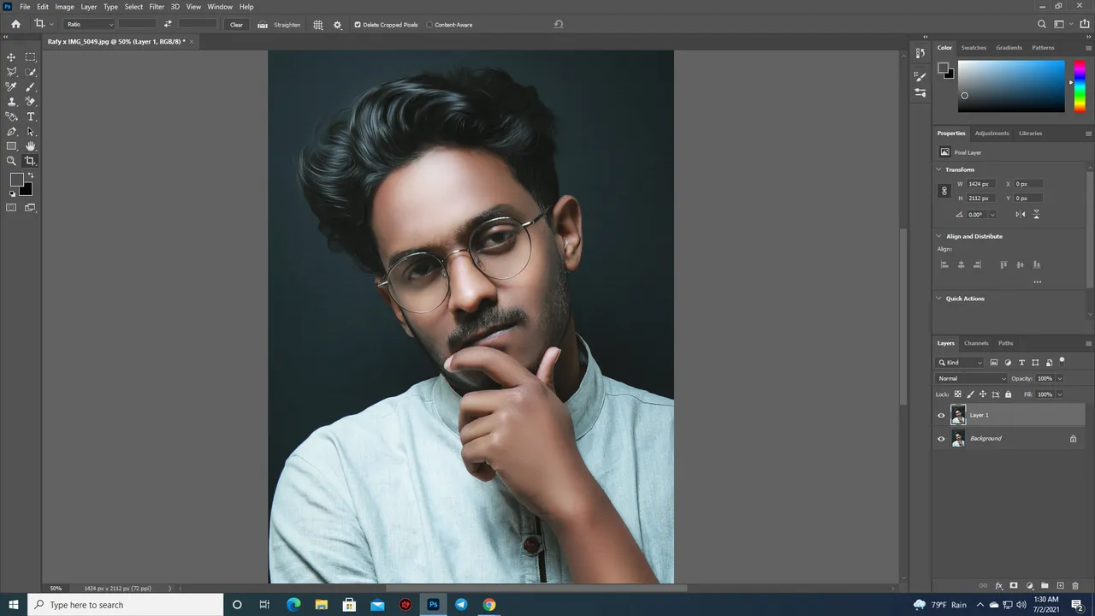The height and width of the screenshot is (616, 1095).
Task: Select the Move tool
Action: coord(12,57)
